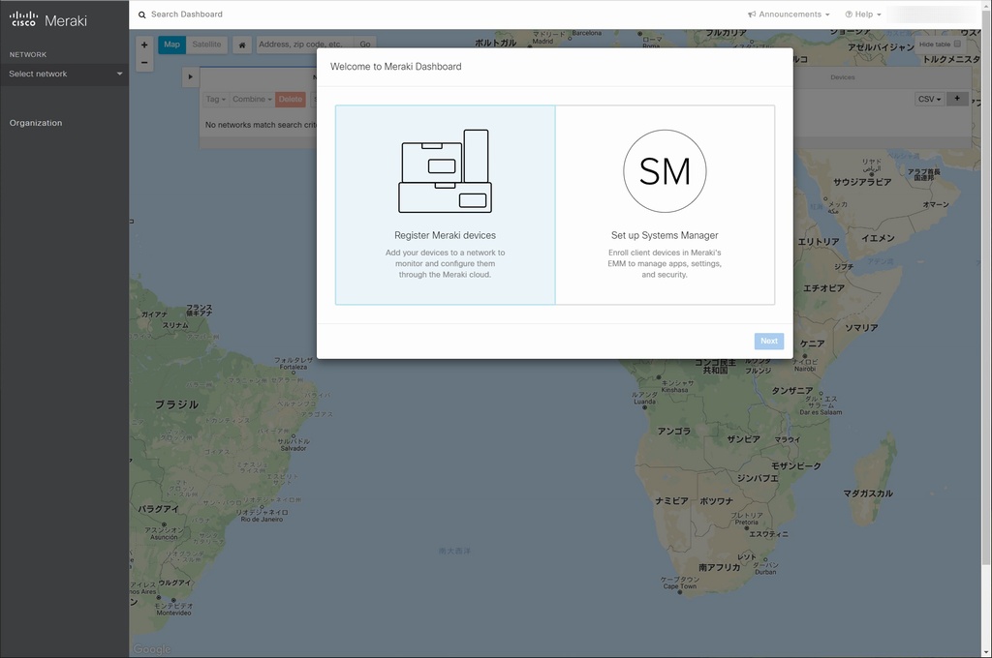Image resolution: width=992 pixels, height=658 pixels.
Task: Click the Go button for address
Action: [x=365, y=45]
